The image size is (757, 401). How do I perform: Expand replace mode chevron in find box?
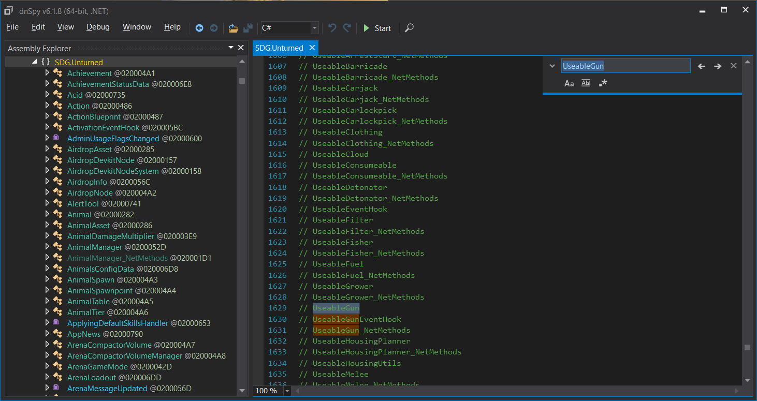click(552, 66)
